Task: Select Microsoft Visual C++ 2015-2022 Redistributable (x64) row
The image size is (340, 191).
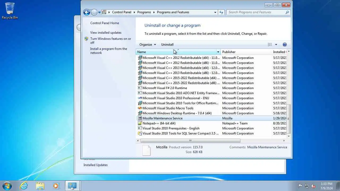Action: click(x=212, y=78)
